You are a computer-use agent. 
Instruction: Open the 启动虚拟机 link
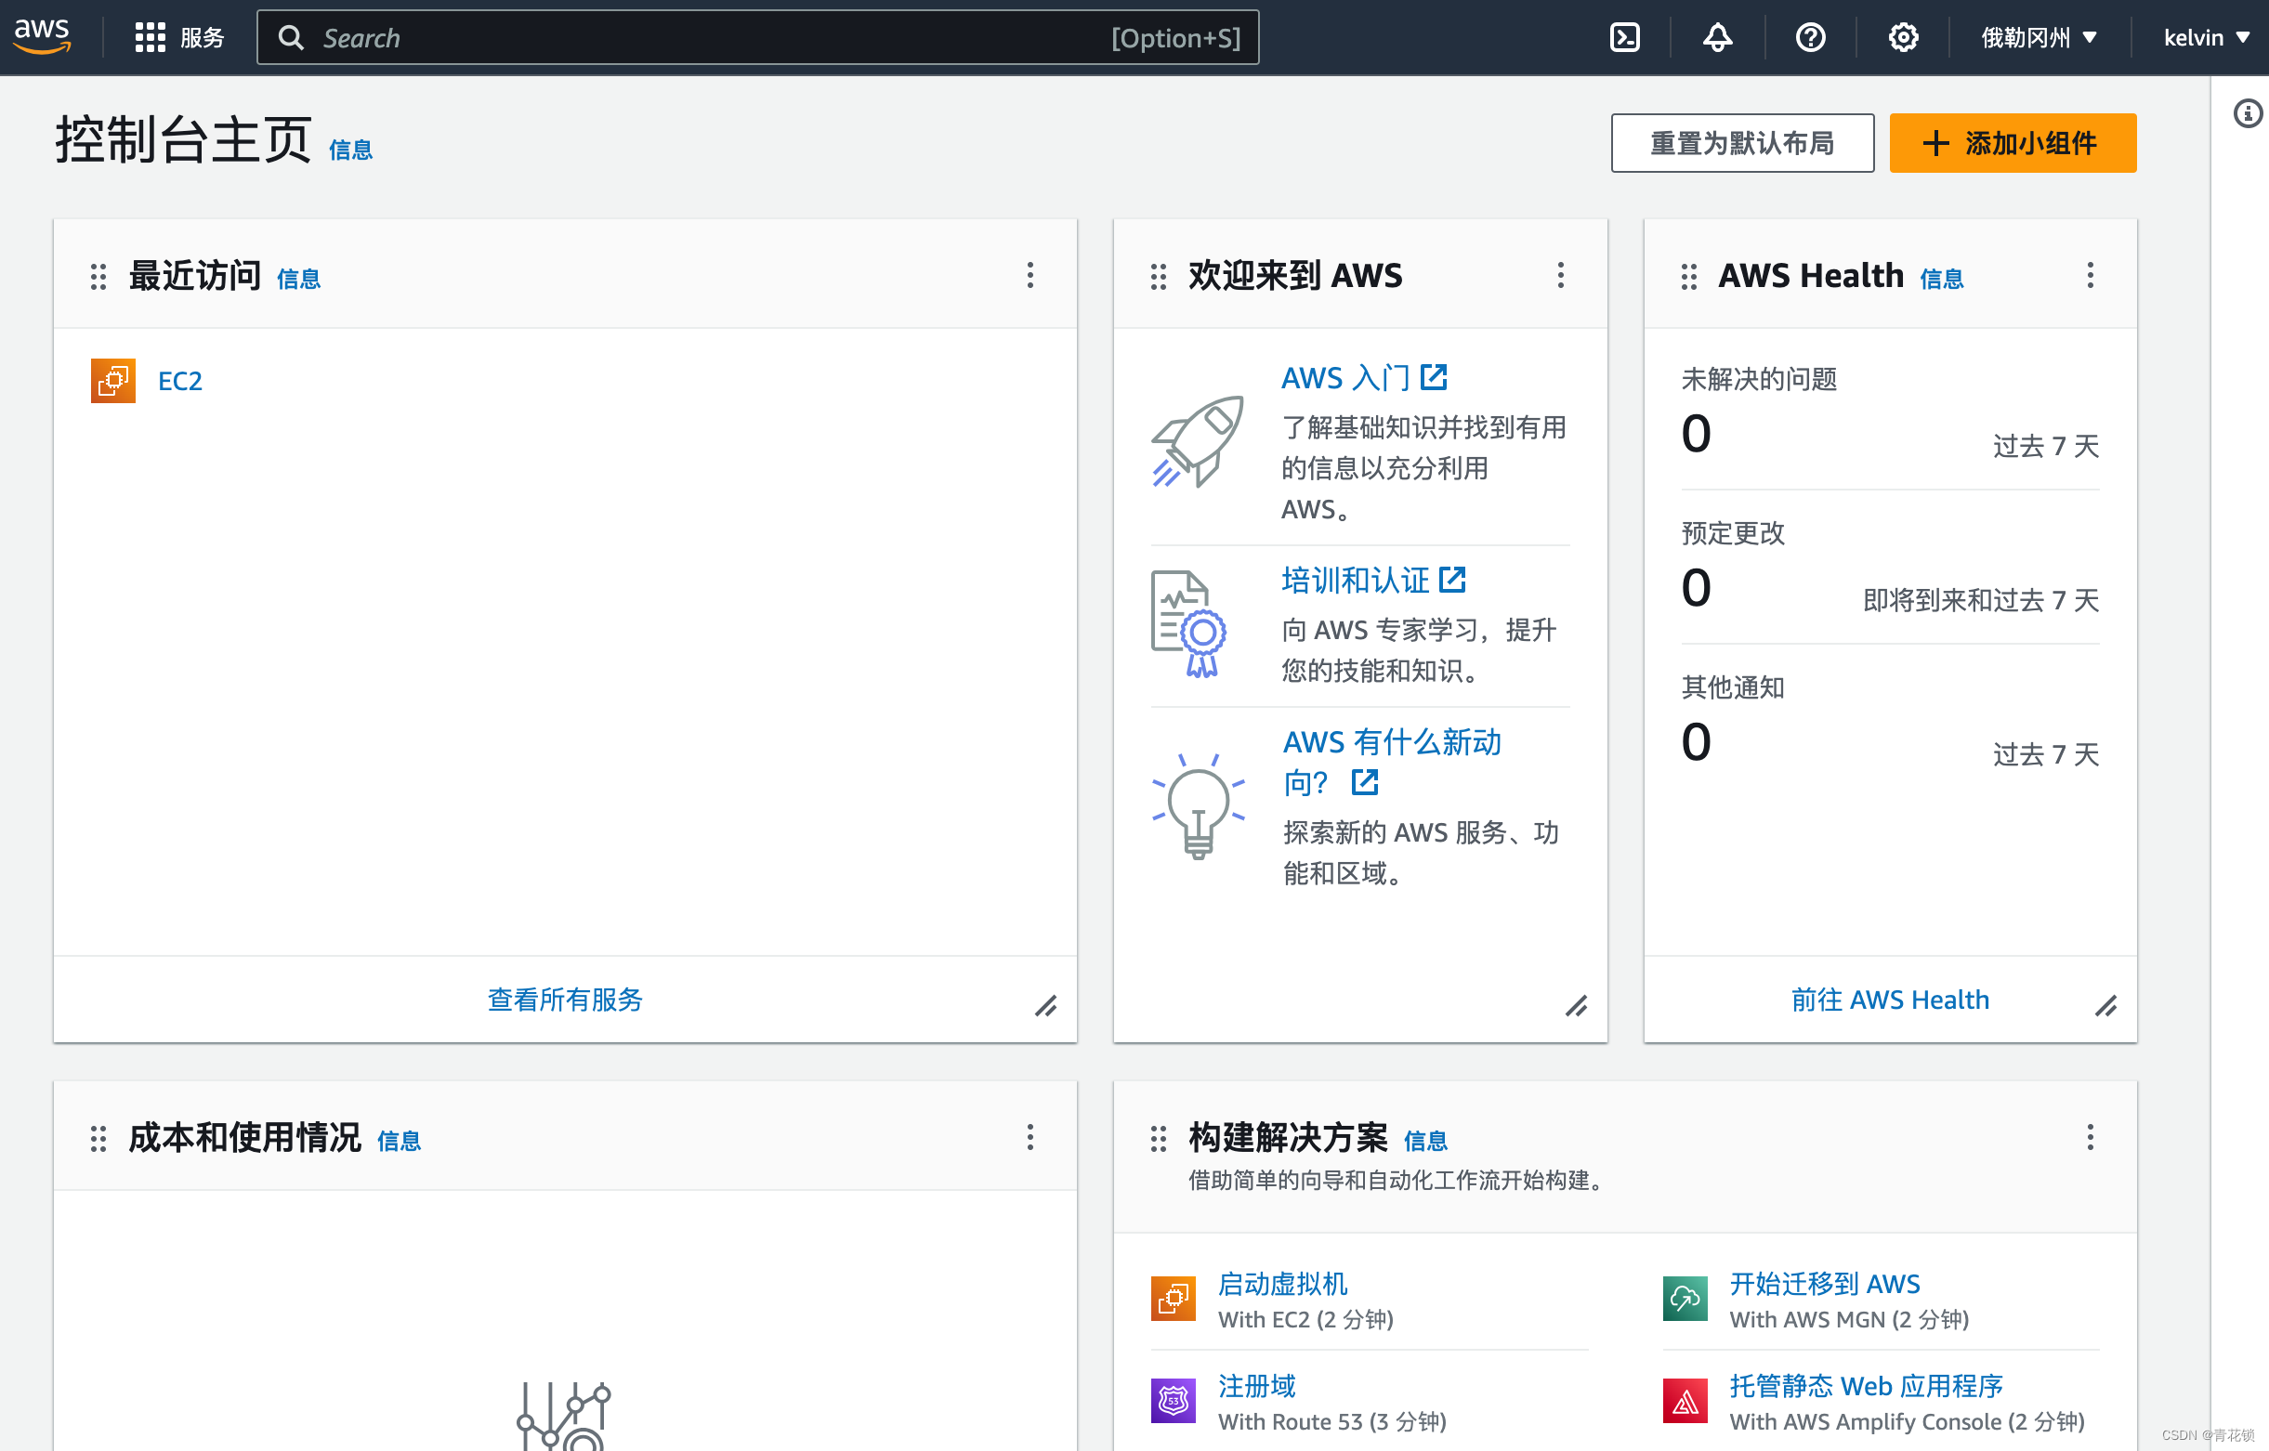click(x=1282, y=1284)
